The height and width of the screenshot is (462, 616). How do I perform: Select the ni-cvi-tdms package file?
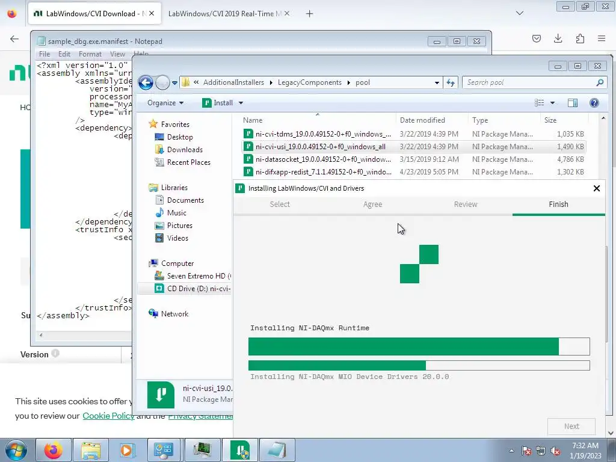point(413,134)
